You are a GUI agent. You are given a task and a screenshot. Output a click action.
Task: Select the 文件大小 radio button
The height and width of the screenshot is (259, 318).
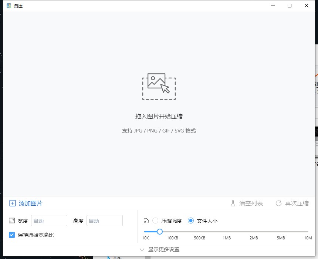click(x=191, y=221)
